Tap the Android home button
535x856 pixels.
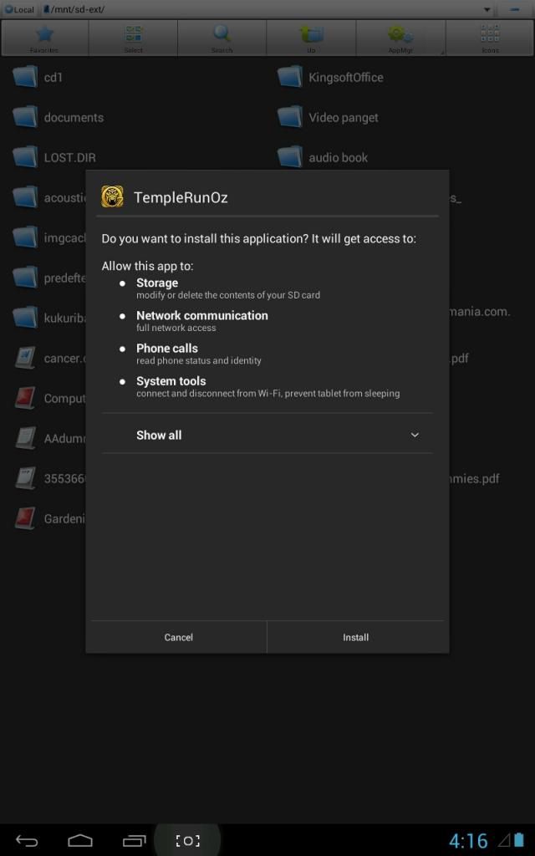[80, 840]
